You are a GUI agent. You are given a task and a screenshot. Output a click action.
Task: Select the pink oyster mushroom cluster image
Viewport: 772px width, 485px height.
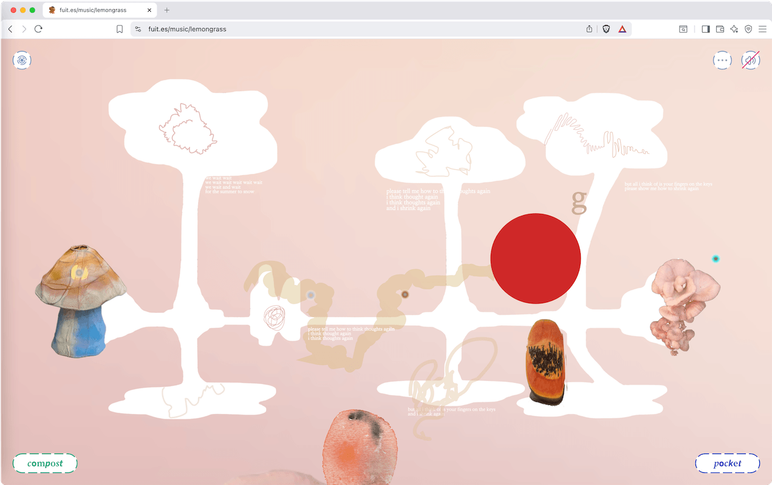685,306
